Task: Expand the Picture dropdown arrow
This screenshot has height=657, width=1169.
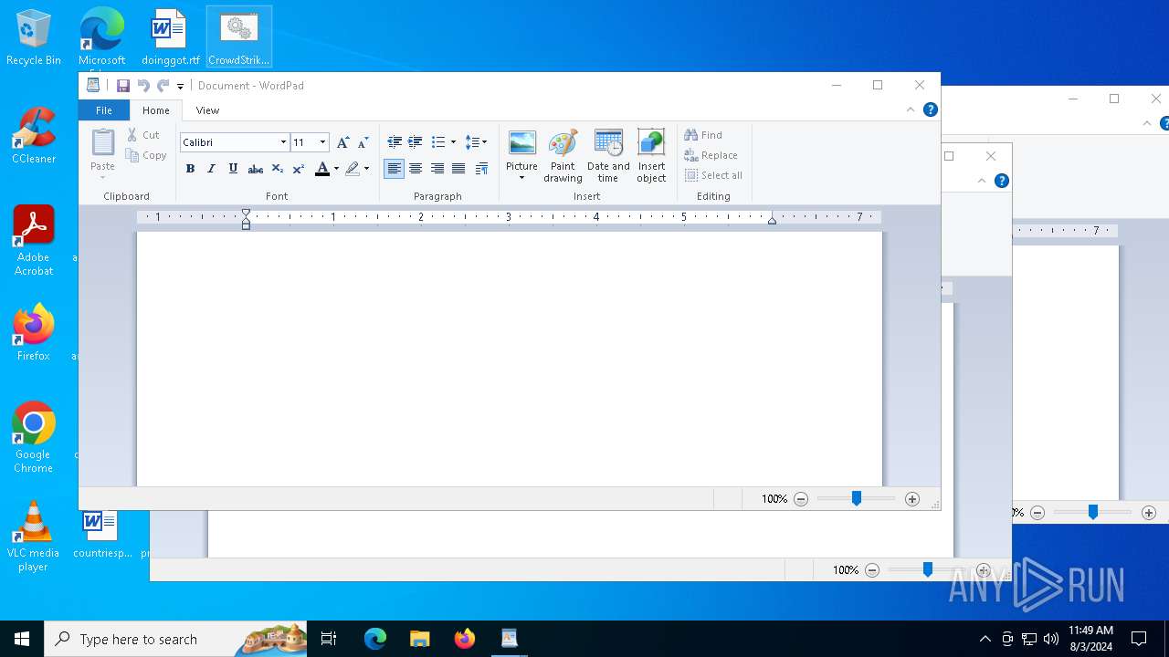Action: click(522, 178)
